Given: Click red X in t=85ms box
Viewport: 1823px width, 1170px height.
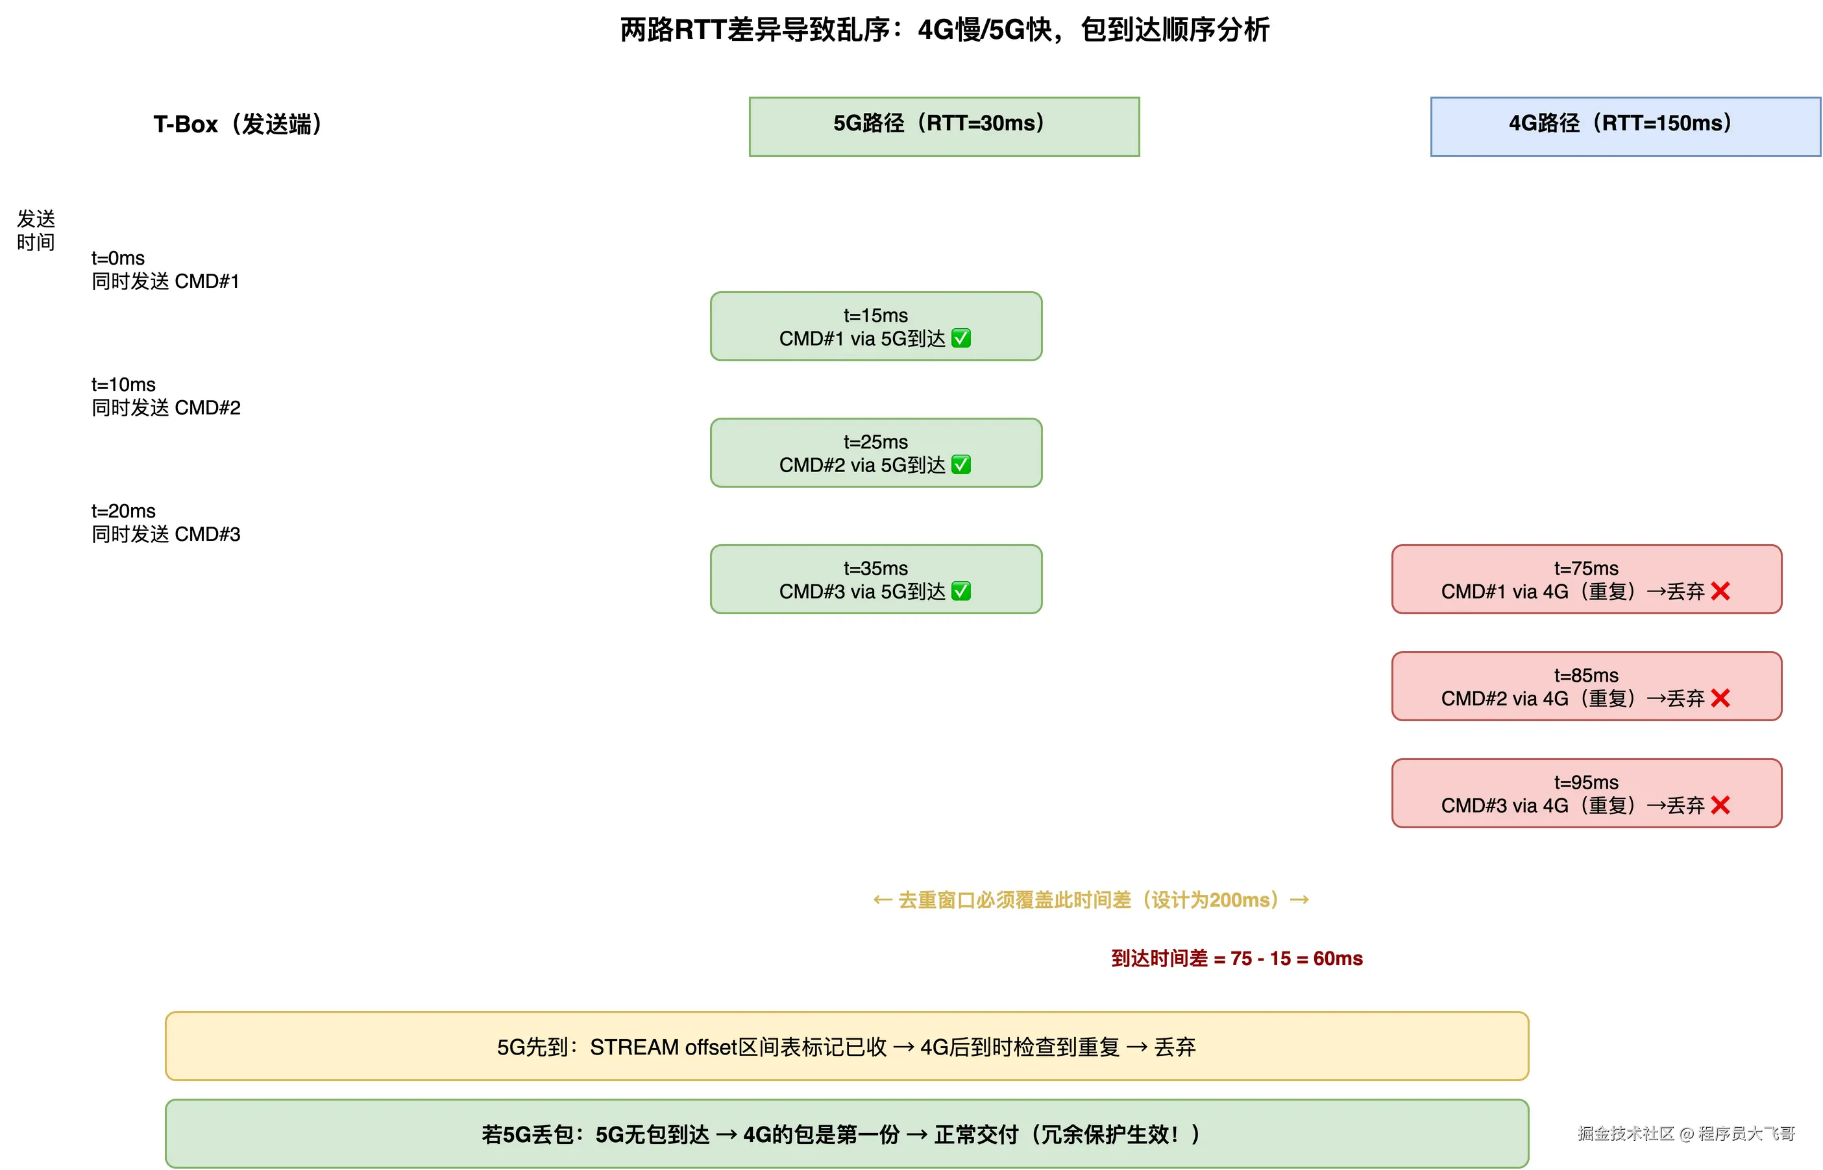Looking at the screenshot, I should 1720,698.
